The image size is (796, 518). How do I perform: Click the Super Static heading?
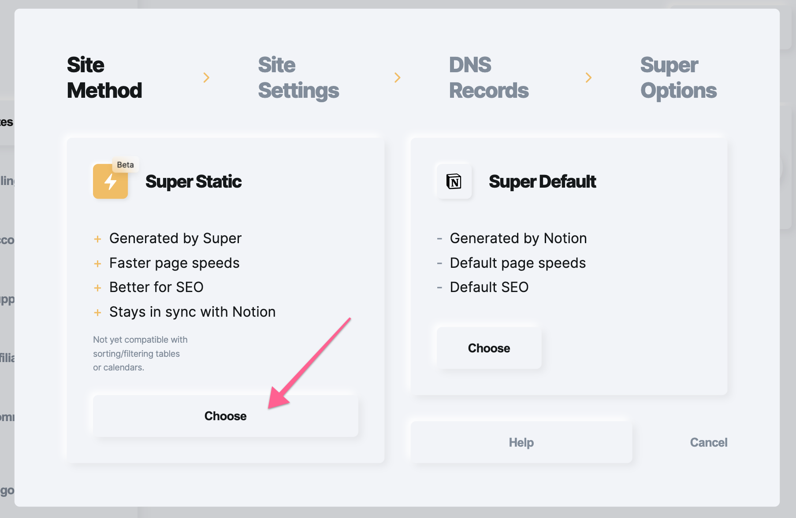(193, 181)
